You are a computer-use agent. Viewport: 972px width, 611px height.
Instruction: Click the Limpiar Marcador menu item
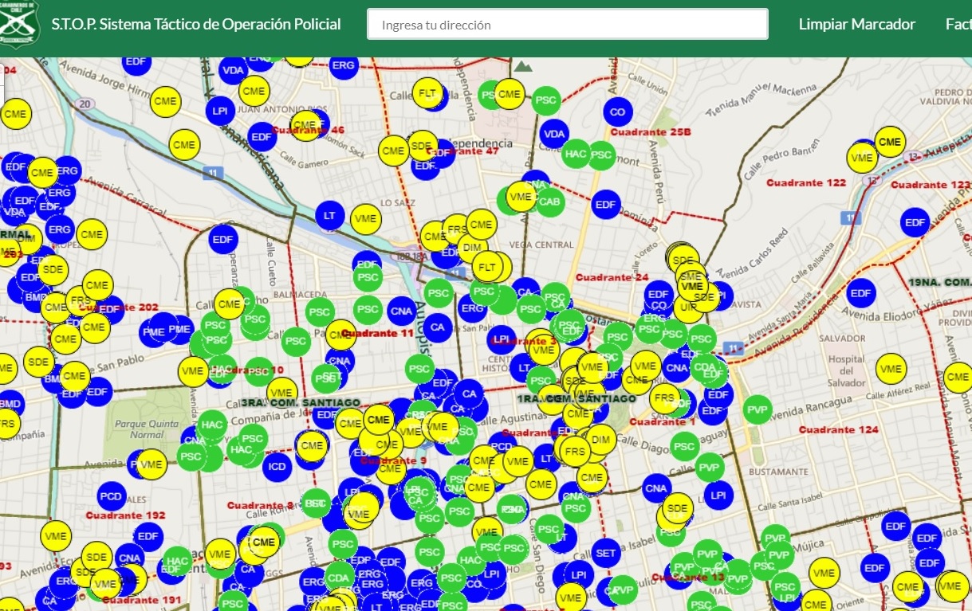856,24
